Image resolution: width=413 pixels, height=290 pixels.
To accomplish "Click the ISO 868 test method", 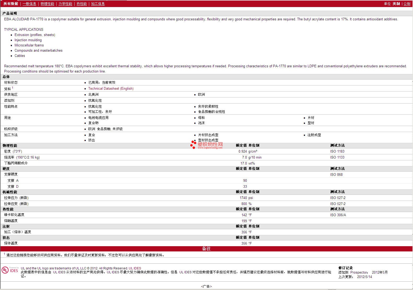I will 336,174.
